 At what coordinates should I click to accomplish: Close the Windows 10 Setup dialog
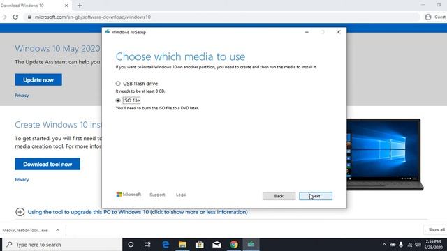pyautogui.click(x=338, y=32)
